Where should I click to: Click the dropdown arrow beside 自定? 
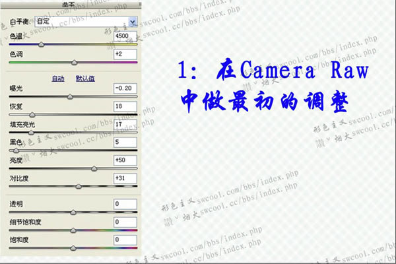click(x=133, y=22)
